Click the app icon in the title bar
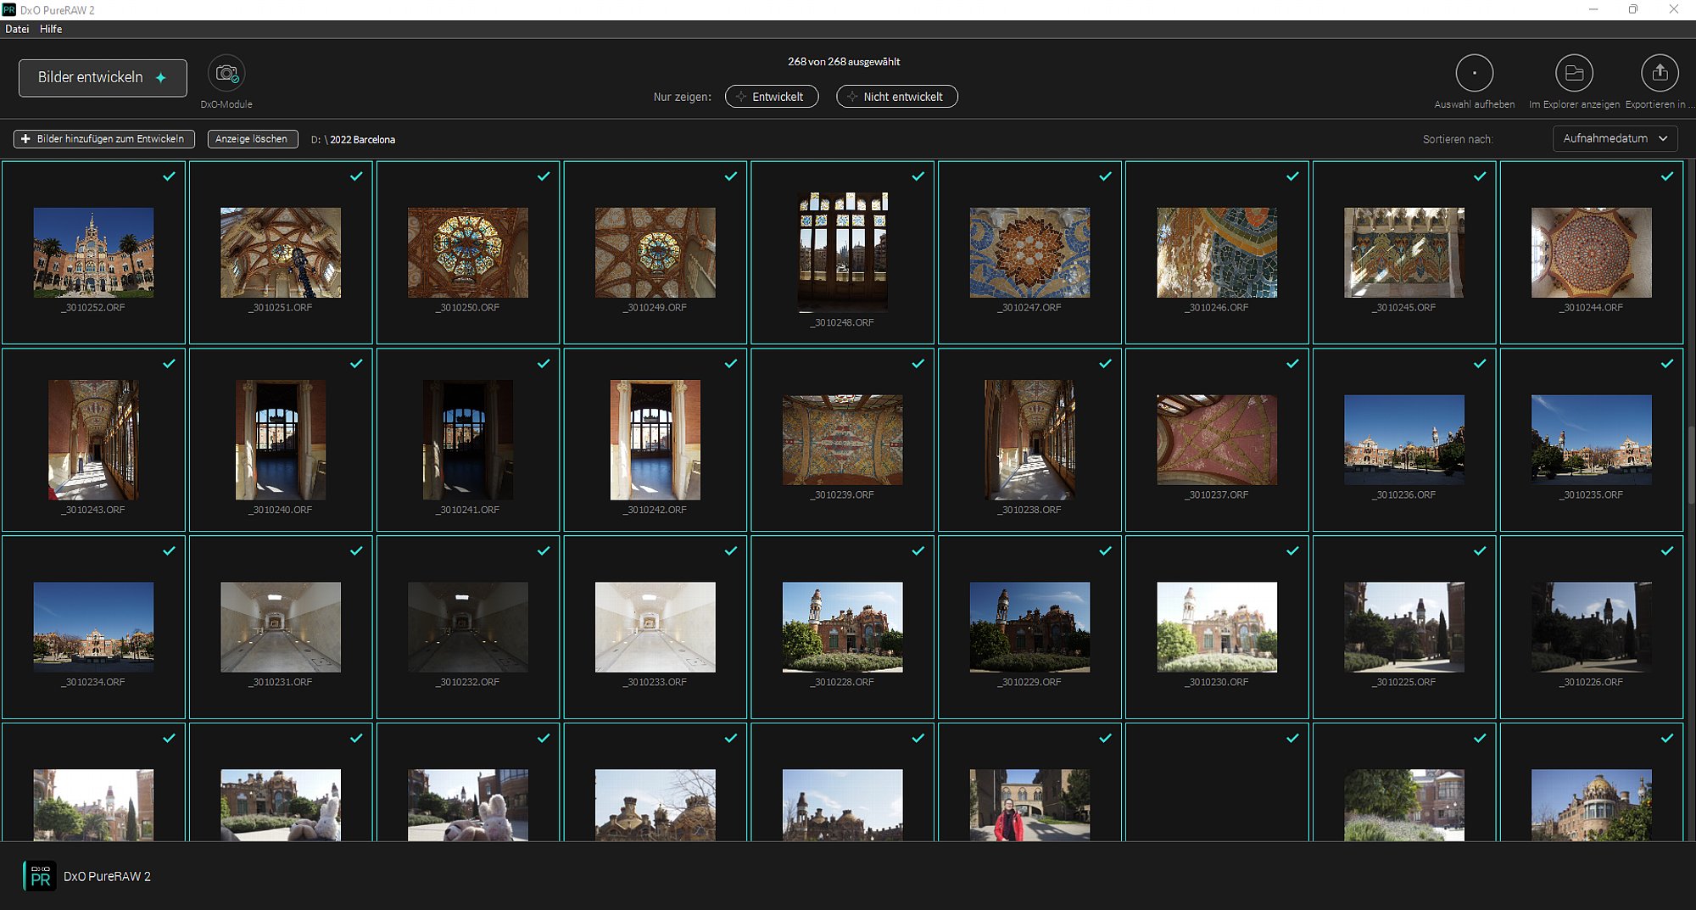Screen dimensions: 1696x910 pyautogui.click(x=9, y=9)
